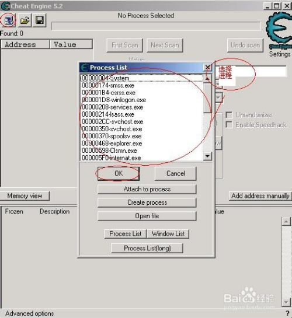Click process list scroll up arrow
The image size is (292, 318).
point(207,79)
